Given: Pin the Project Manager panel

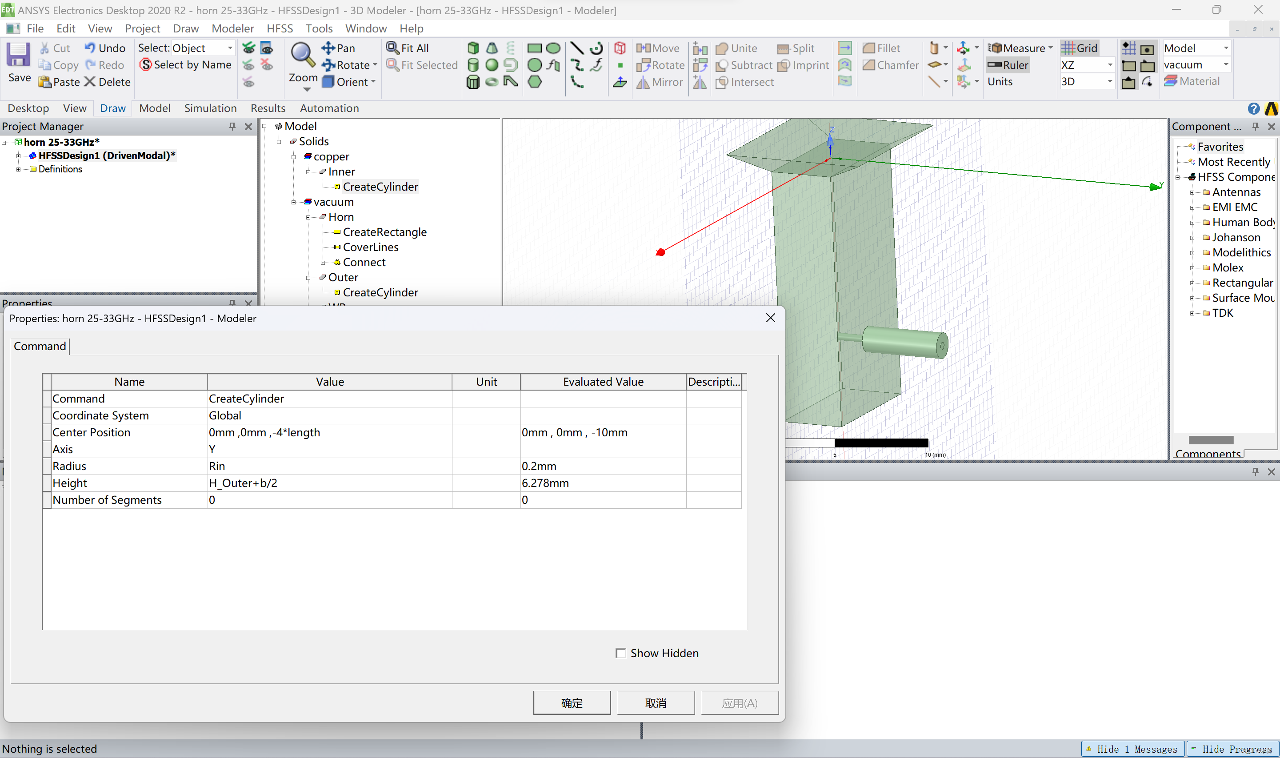Looking at the screenshot, I should tap(232, 126).
